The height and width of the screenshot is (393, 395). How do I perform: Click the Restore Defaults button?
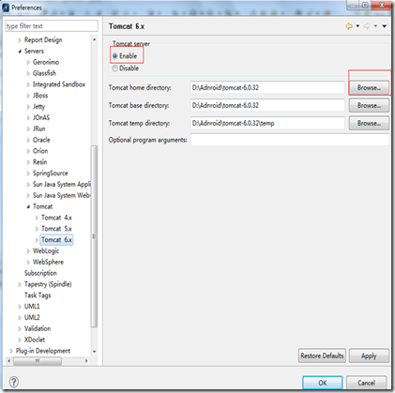point(322,355)
